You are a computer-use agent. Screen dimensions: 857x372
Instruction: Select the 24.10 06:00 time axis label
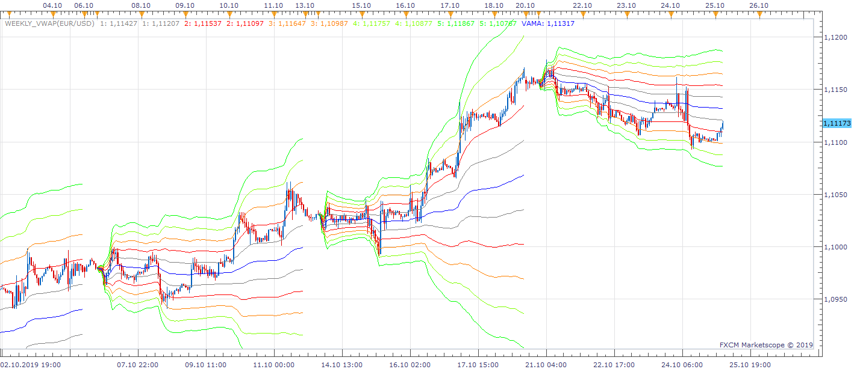pos(682,364)
